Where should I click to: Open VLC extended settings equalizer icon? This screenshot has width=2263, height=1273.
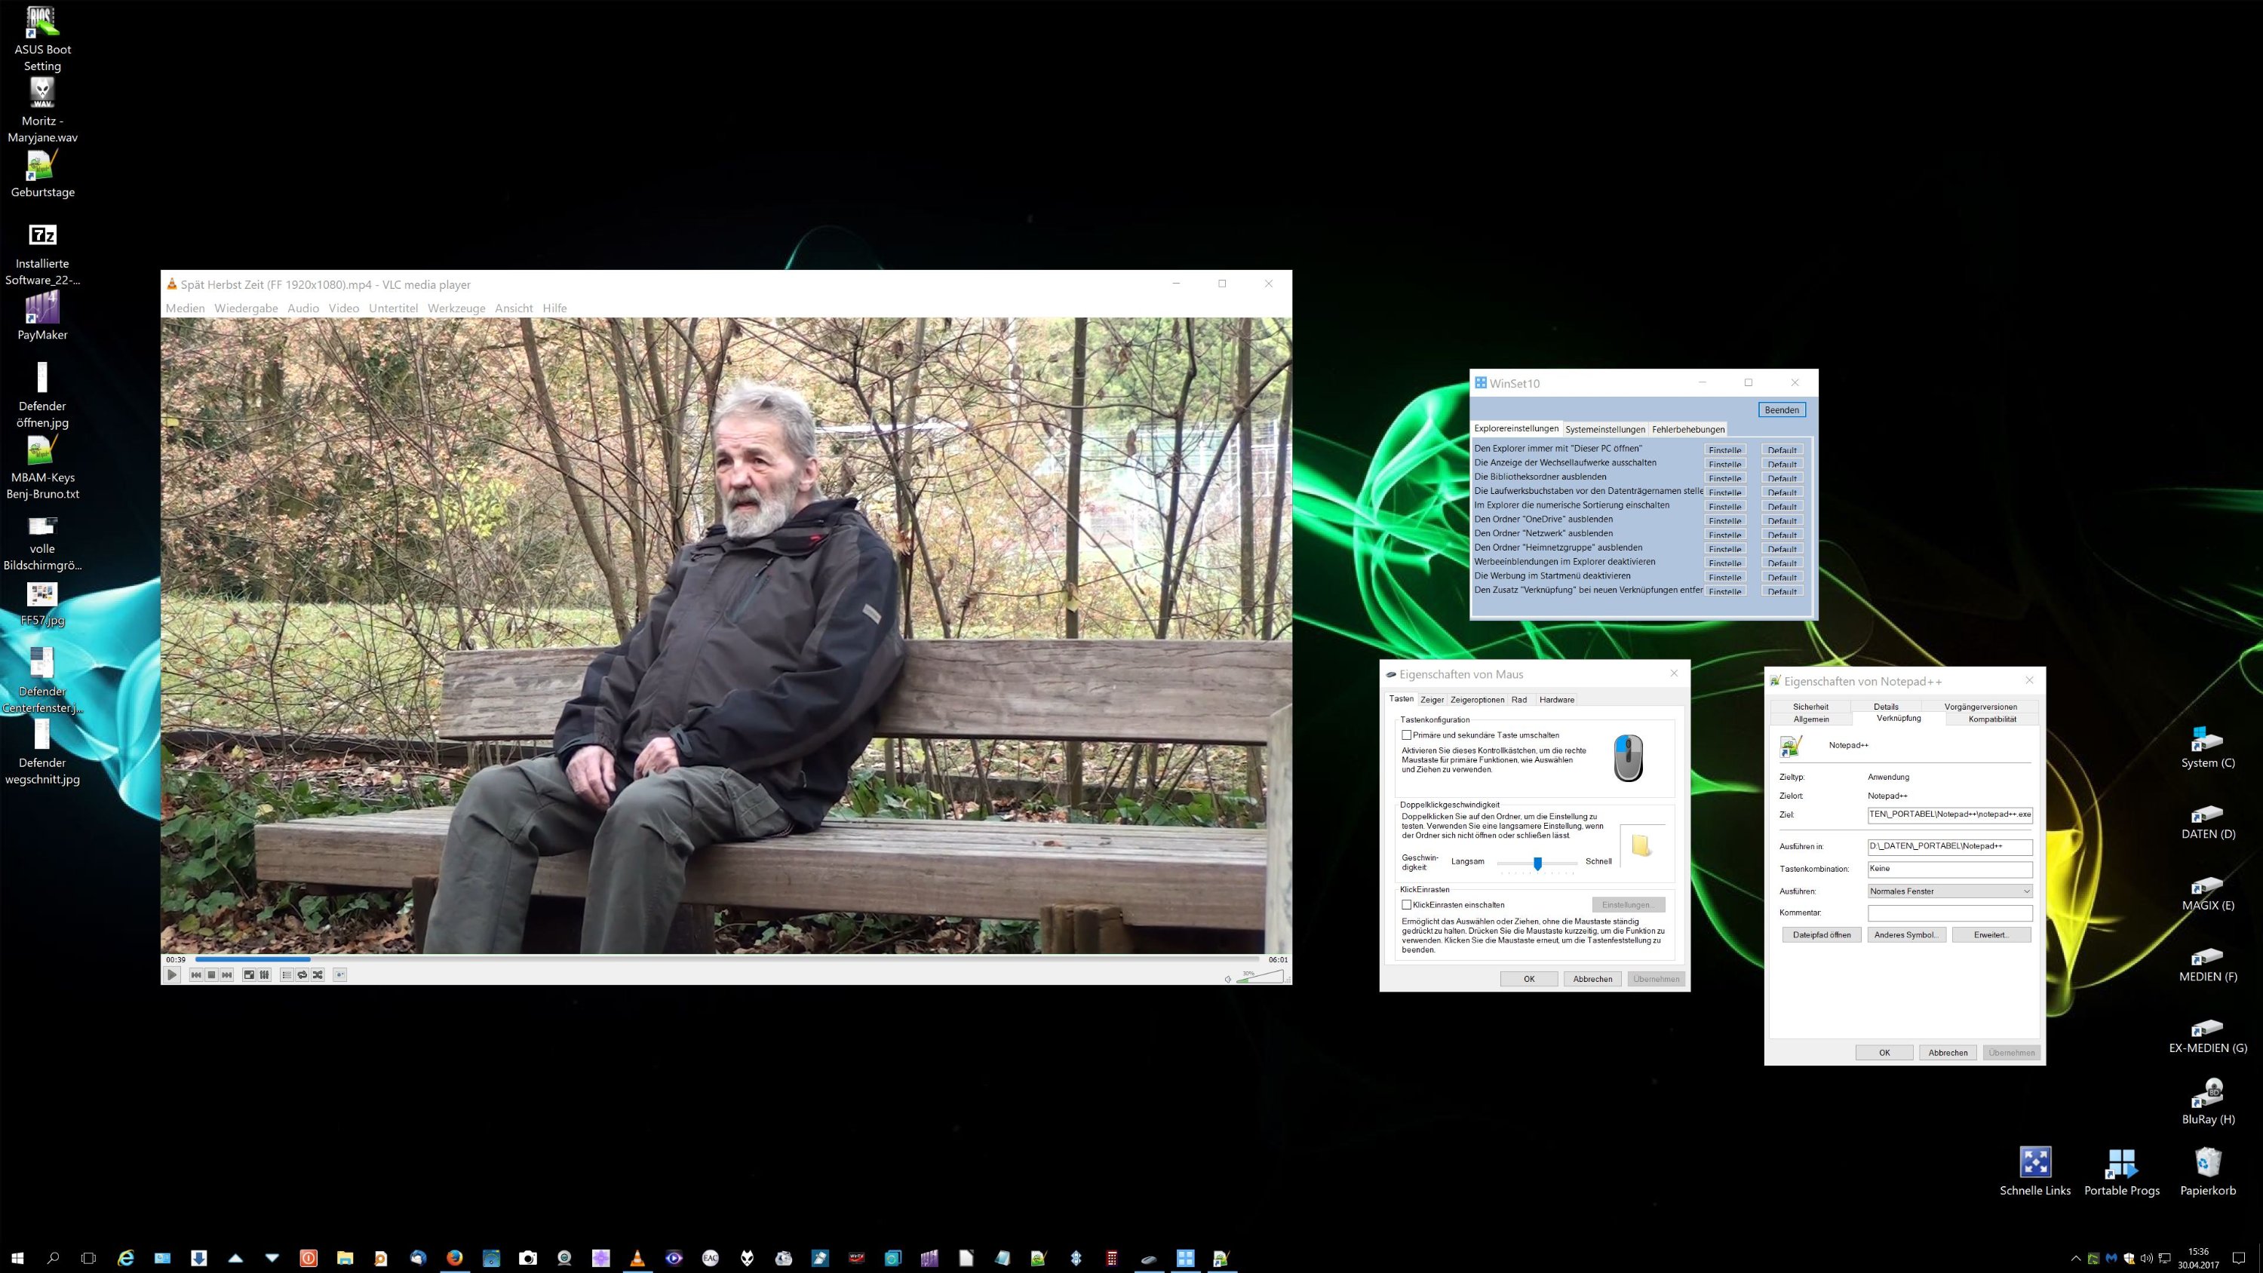[265, 974]
